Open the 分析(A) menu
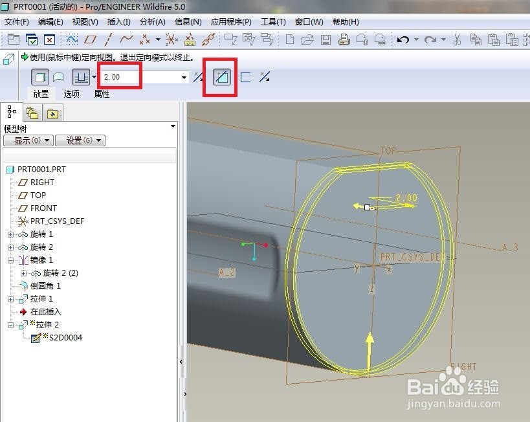The height and width of the screenshot is (422, 530). [153, 22]
